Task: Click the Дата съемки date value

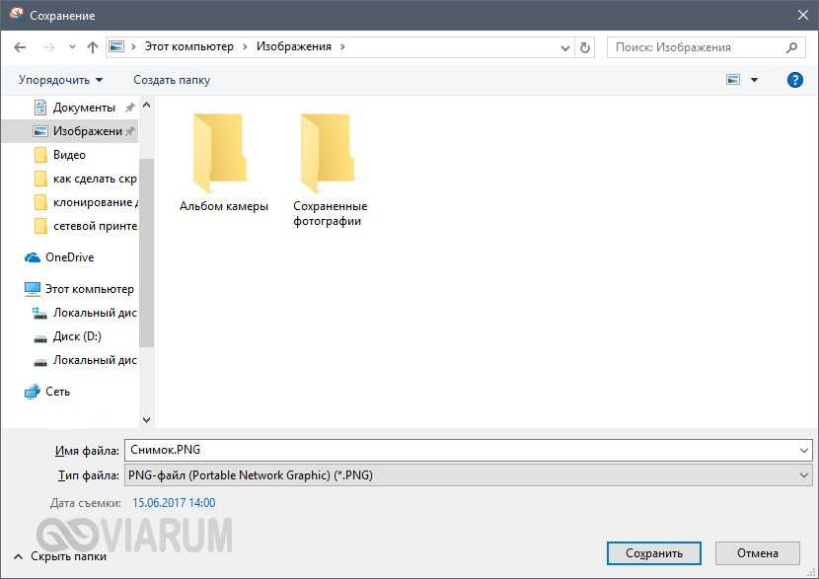Action: tap(174, 503)
